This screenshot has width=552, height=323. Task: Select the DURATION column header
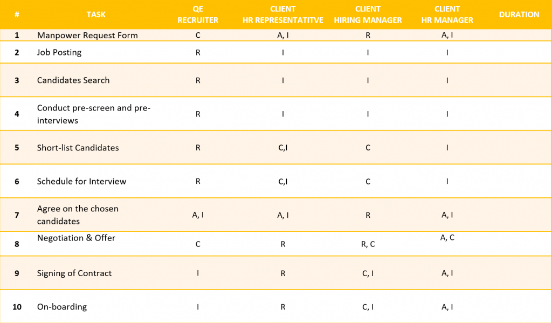(519, 15)
